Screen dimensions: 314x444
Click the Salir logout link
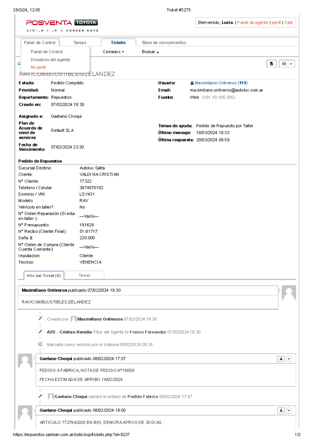[289, 22]
